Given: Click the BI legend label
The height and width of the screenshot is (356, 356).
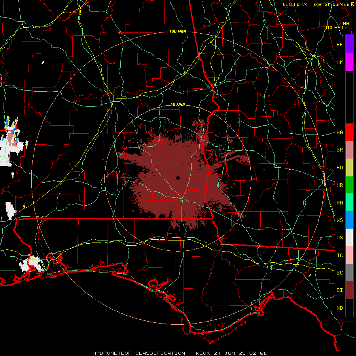Looking at the screenshot, I should click(x=340, y=290).
